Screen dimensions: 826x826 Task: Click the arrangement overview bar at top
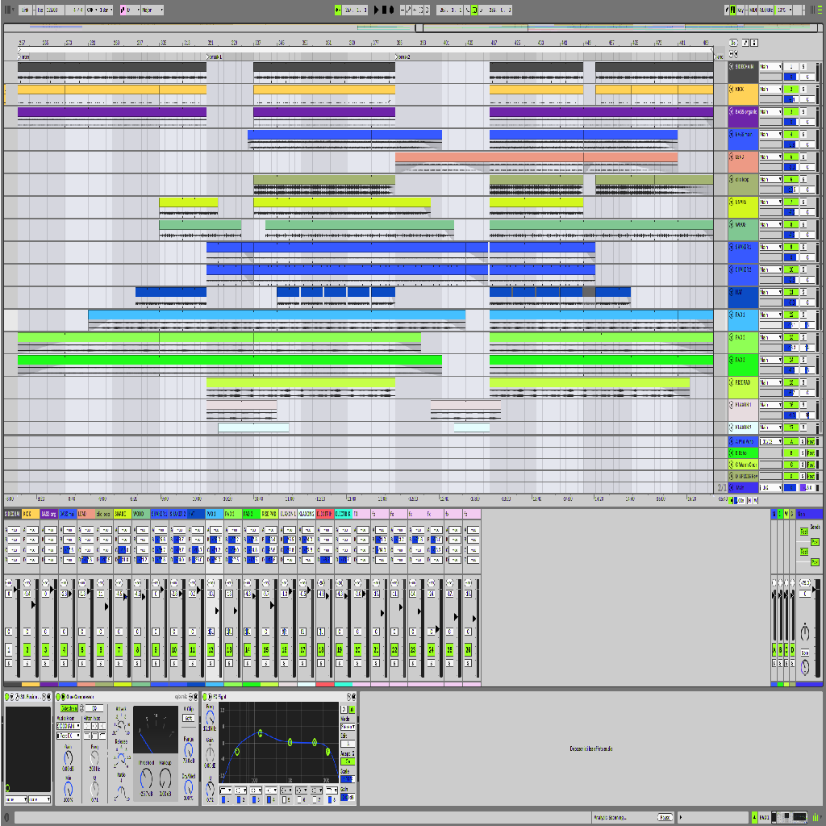point(411,27)
